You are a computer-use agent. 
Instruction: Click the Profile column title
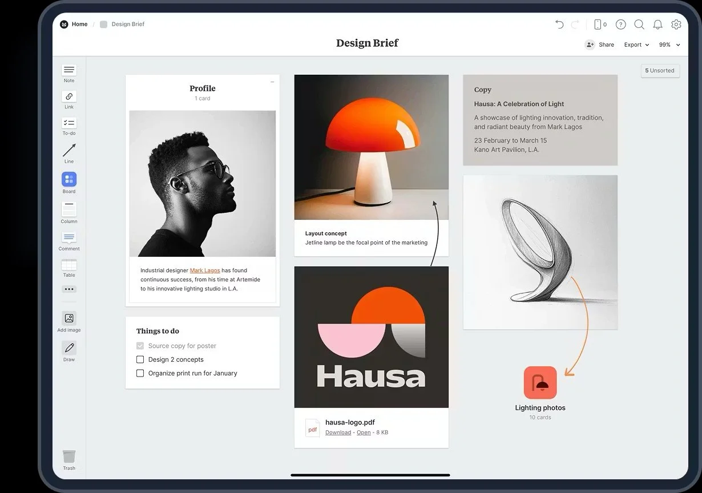tap(203, 88)
